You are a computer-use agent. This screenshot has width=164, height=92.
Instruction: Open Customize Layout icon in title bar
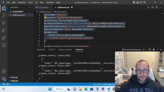[145, 2]
